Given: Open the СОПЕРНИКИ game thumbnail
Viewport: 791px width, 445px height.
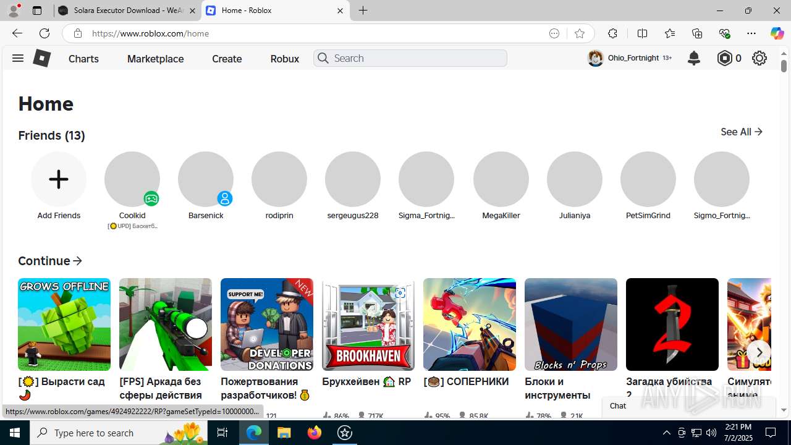Looking at the screenshot, I should tap(470, 324).
